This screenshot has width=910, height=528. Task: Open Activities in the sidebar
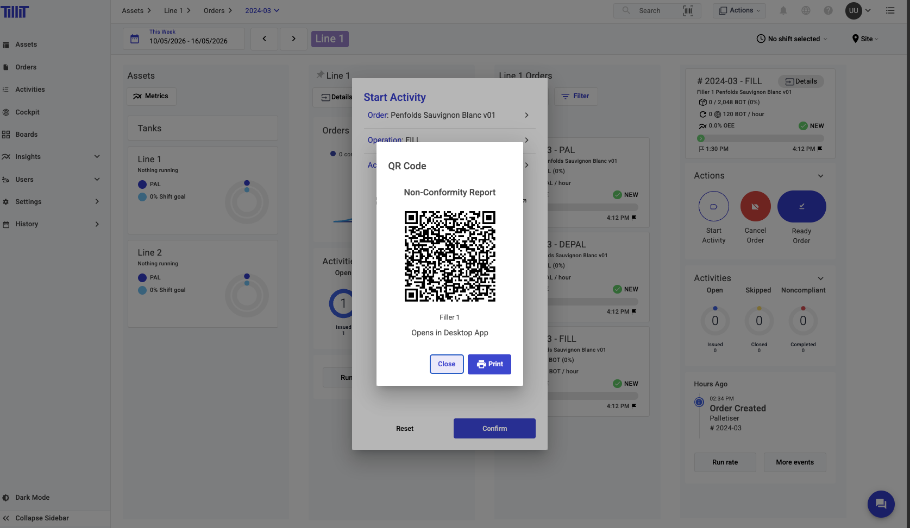coord(30,90)
